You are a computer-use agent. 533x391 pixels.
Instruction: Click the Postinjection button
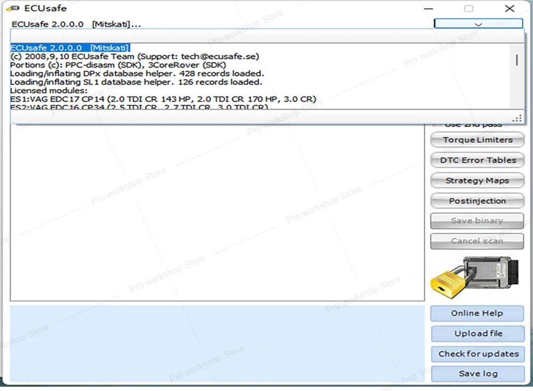click(x=477, y=201)
